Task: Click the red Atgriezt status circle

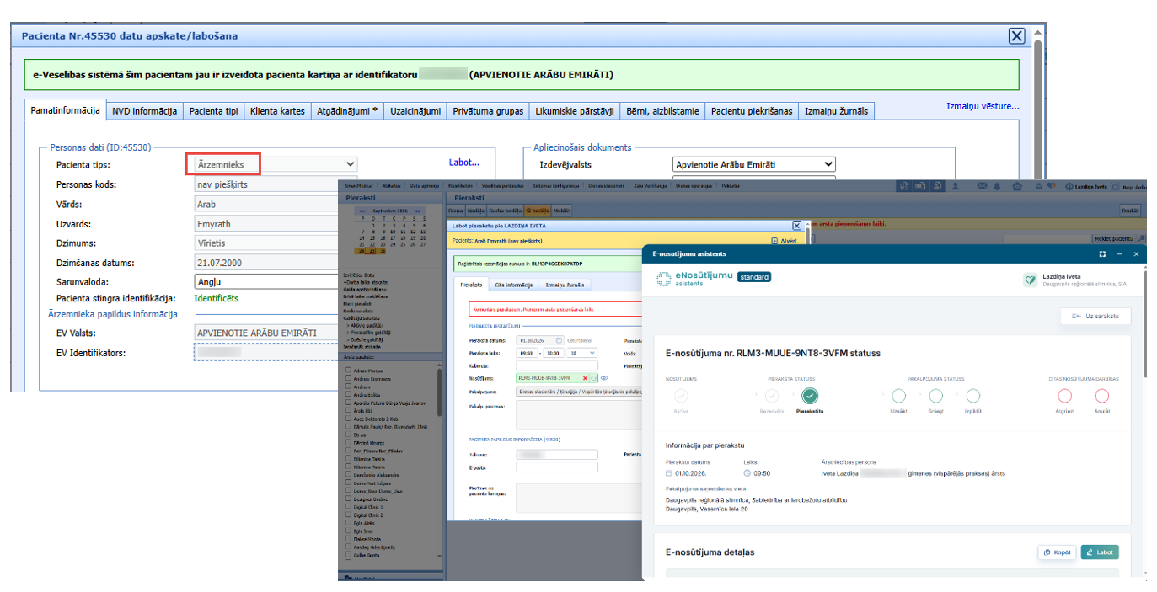Action: [1064, 396]
